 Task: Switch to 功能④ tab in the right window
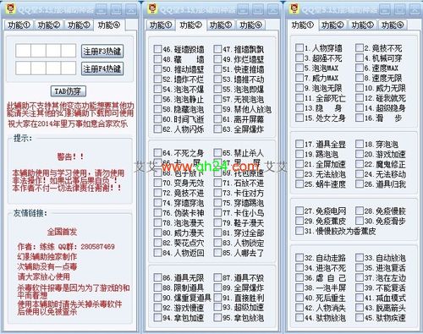coord(393,25)
